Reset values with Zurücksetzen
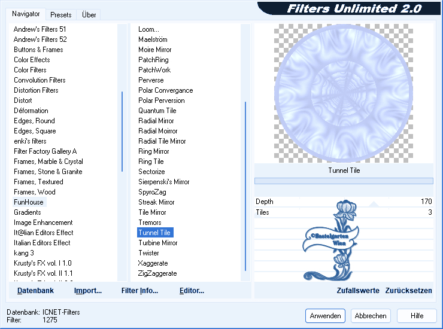 [408, 291]
